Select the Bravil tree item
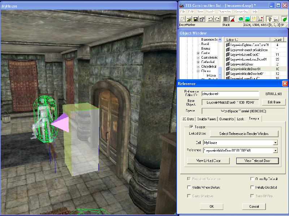289x216 pixels. [205, 44]
